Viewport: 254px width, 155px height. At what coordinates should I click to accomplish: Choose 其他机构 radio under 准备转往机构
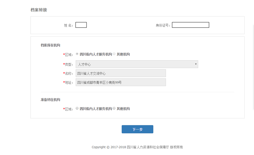pos(114,108)
